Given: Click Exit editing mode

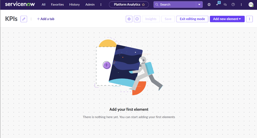Looking at the screenshot, I should coord(192,19).
